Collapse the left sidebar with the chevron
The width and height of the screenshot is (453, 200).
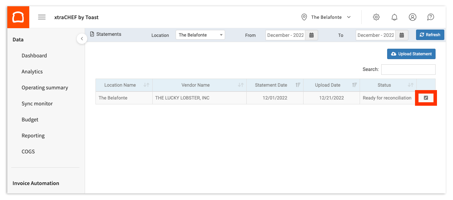tap(82, 39)
